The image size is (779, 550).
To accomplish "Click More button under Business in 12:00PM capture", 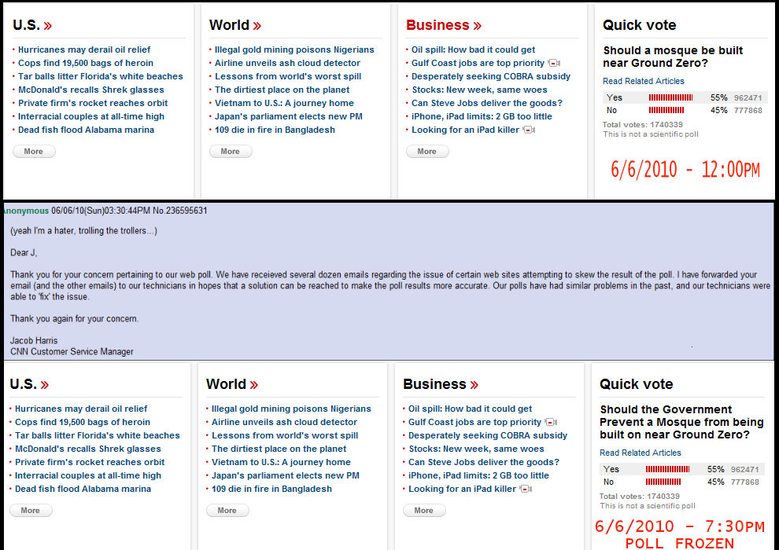I will pos(427,152).
